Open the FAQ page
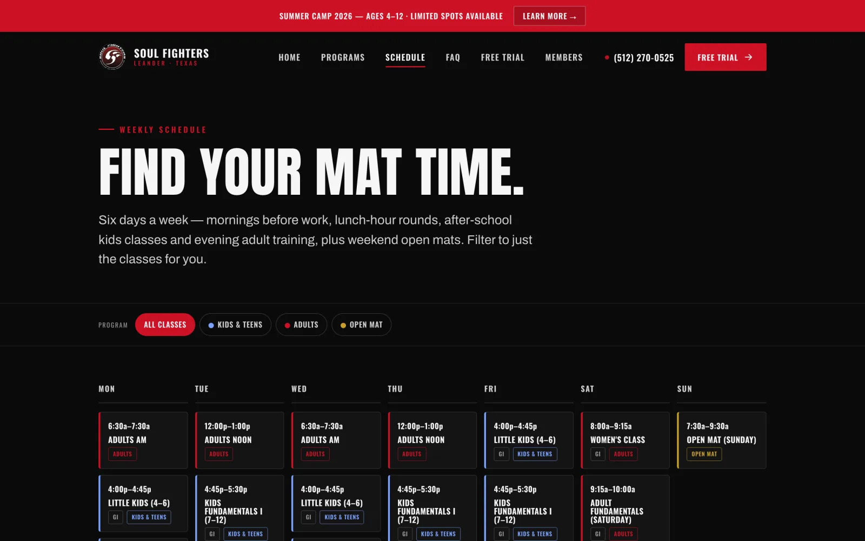The height and width of the screenshot is (541, 865). tap(453, 57)
